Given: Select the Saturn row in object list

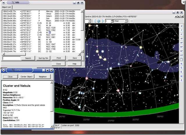Looking at the screenshot, I should pyautogui.click(x=41, y=16).
